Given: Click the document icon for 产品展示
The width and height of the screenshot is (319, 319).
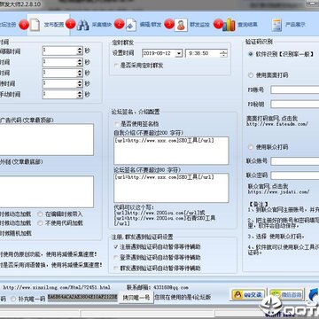Looking at the screenshot, I should coord(276,25).
